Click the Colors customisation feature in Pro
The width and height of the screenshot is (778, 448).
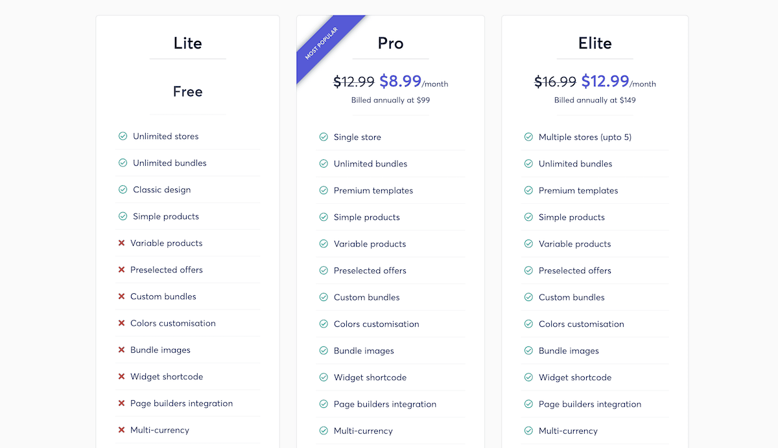[377, 324]
